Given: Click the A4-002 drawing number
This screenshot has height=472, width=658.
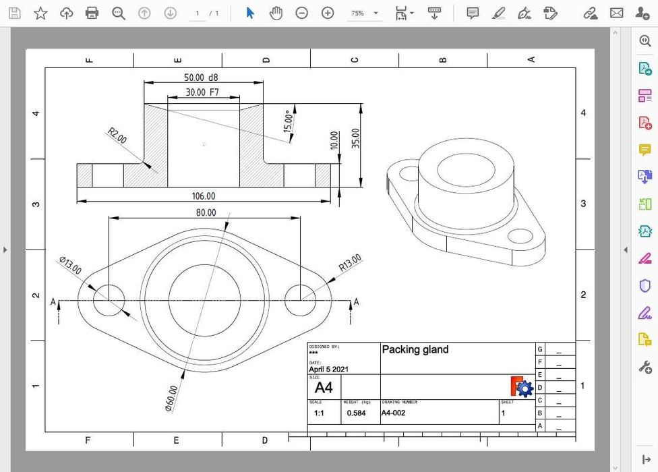Looking at the screenshot, I should [x=393, y=413].
